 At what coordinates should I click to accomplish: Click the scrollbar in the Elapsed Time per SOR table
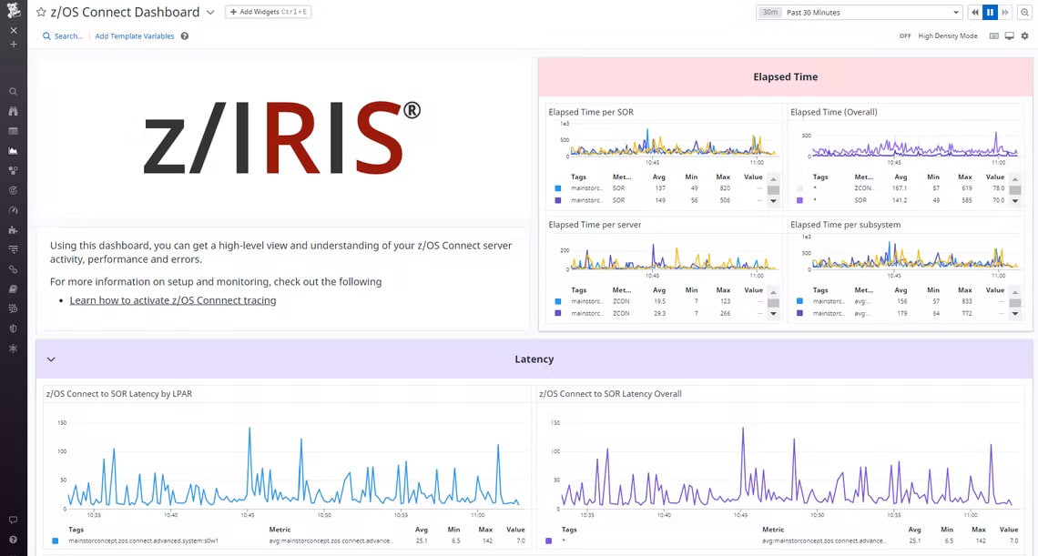(773, 191)
